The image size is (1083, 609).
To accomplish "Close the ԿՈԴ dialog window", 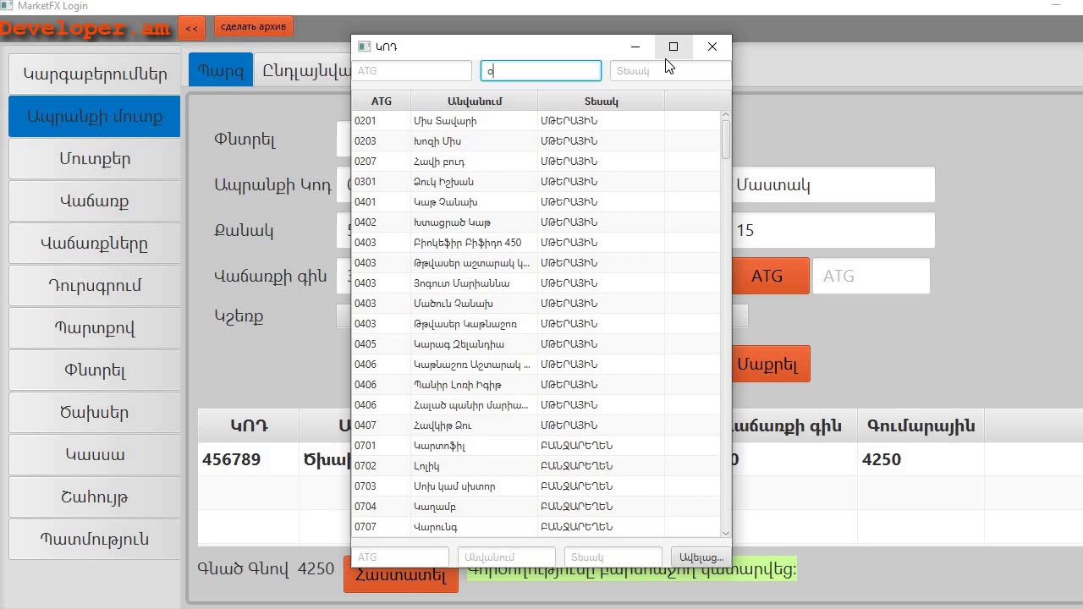I will click(x=712, y=47).
